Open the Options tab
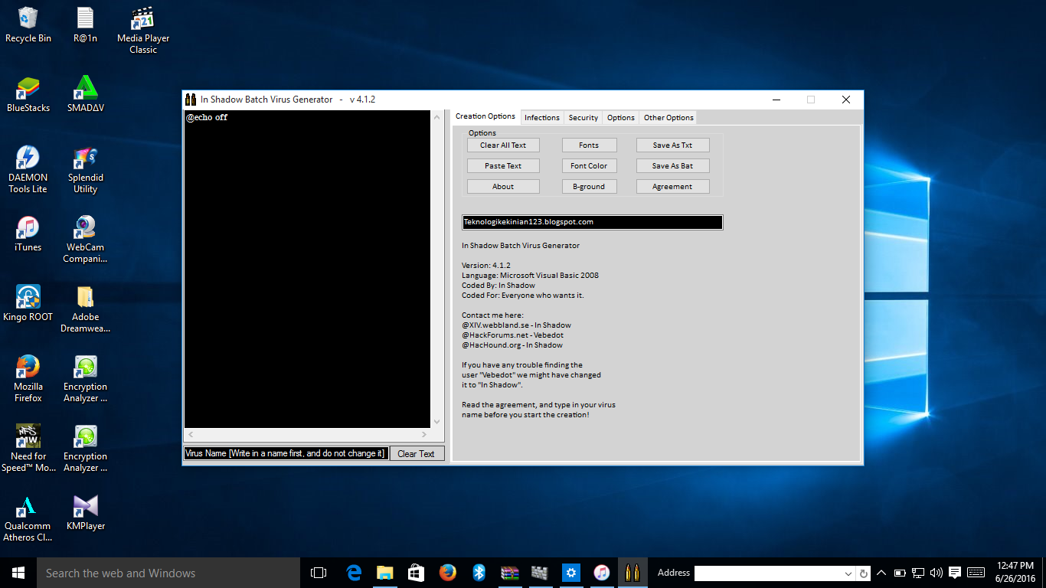Image resolution: width=1046 pixels, height=588 pixels. tap(621, 118)
